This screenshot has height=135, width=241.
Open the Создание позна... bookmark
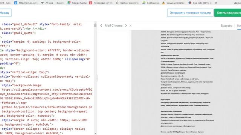tap(174, 3)
